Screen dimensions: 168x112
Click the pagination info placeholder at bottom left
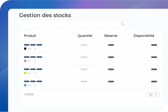[x=29, y=94]
